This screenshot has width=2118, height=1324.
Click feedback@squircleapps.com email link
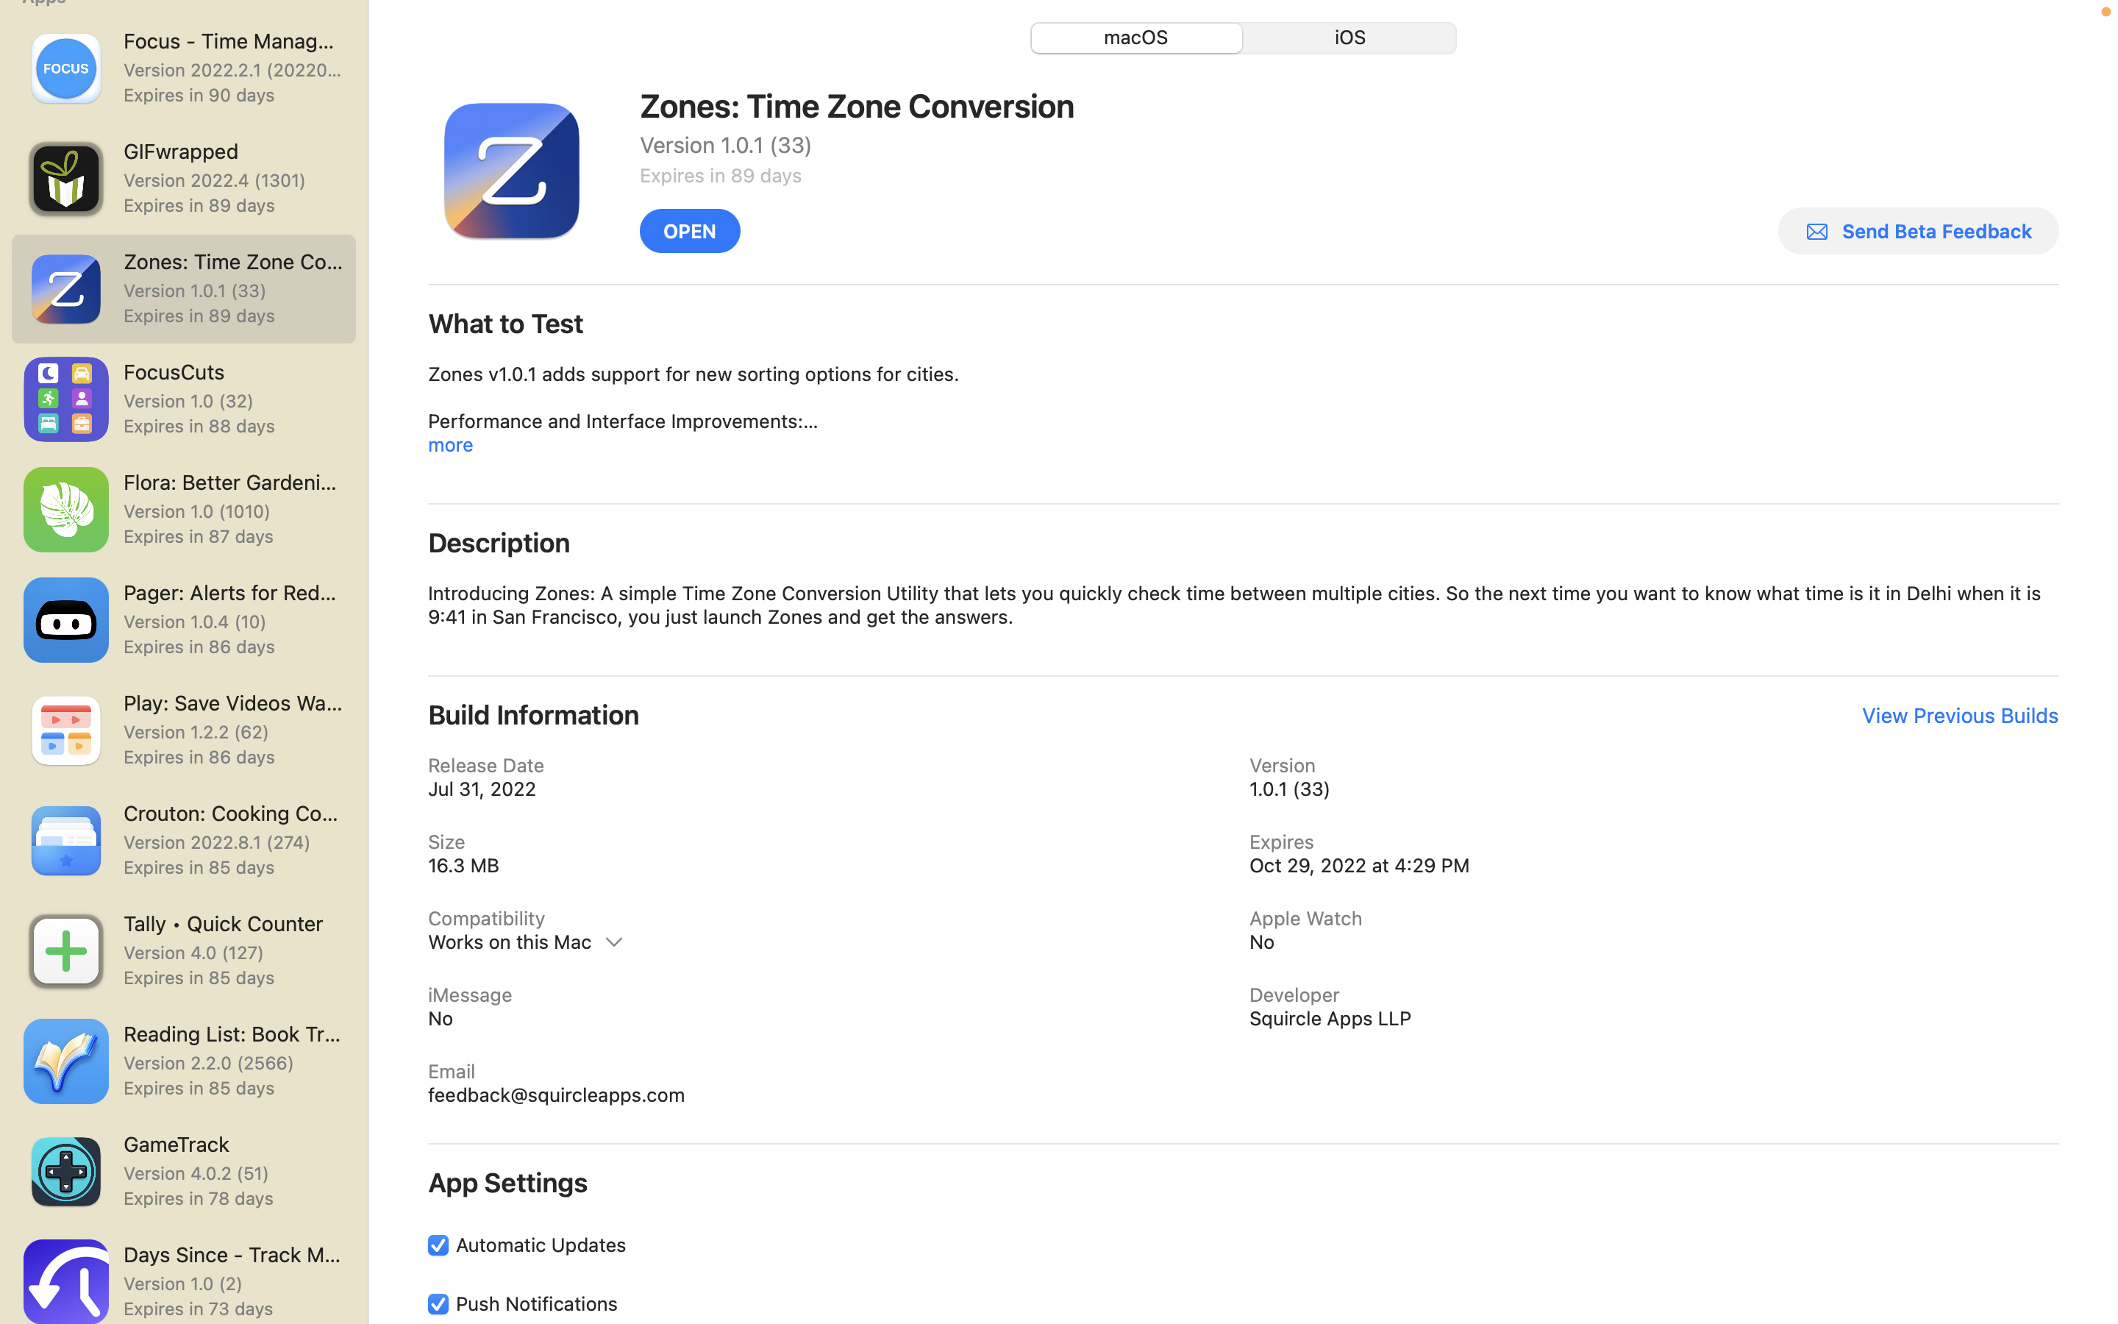(x=557, y=1095)
